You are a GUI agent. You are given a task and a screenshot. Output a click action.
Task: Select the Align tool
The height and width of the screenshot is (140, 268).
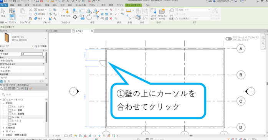[x=75, y=11]
